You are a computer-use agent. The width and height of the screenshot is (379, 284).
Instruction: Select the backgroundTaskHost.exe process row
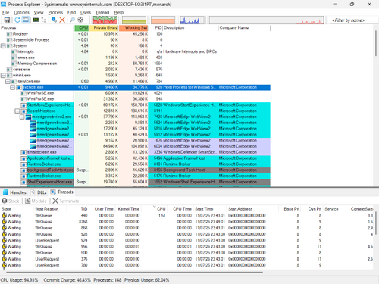(x=135, y=170)
